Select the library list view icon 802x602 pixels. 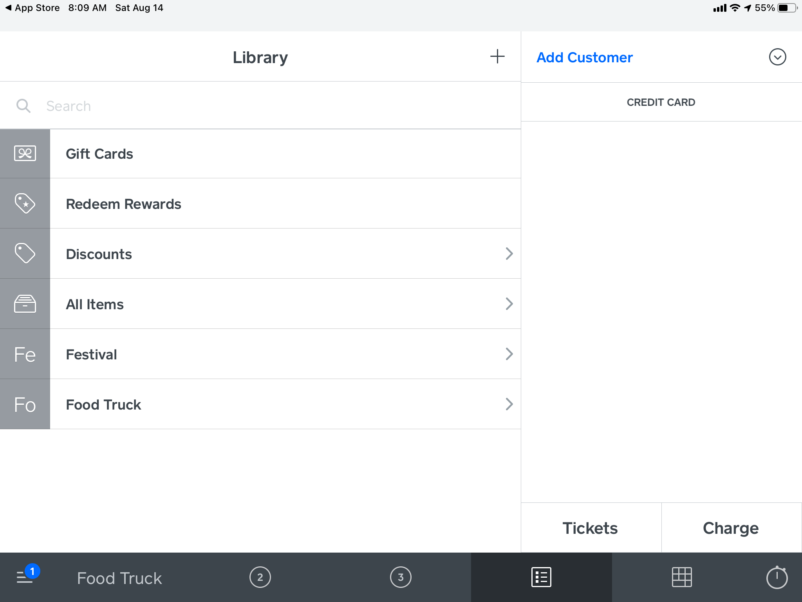pos(541,577)
